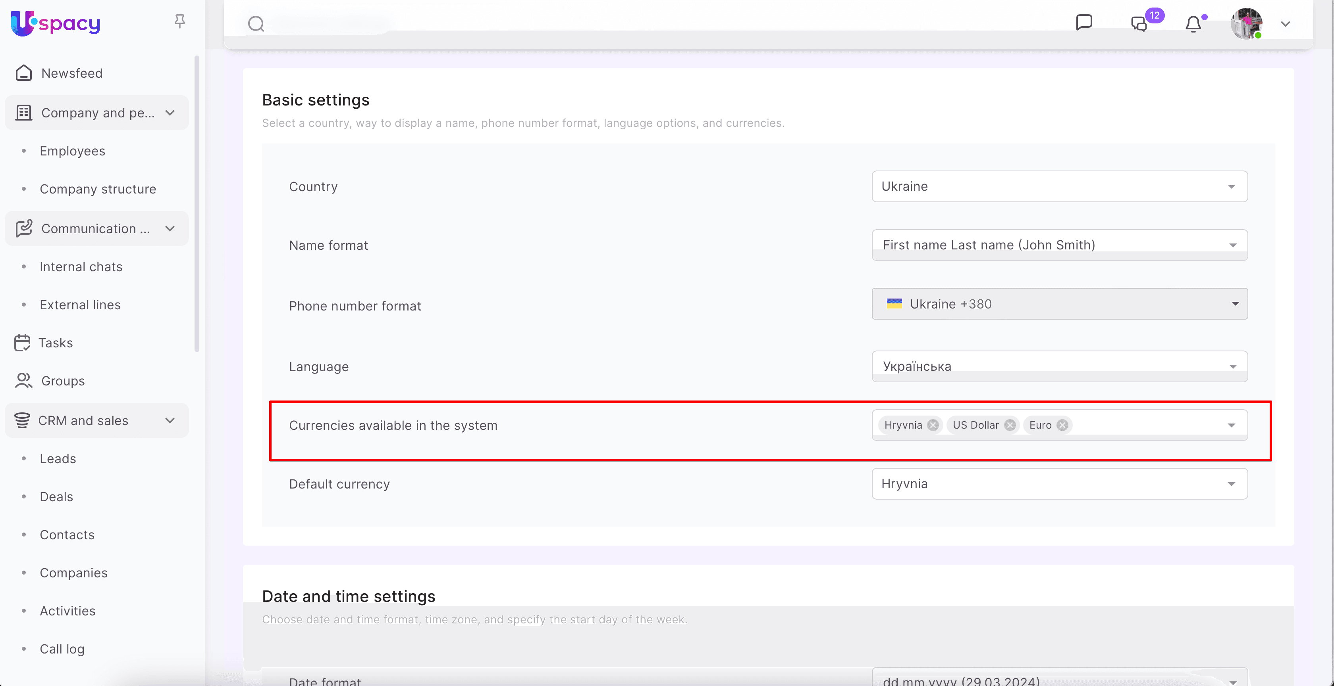
Task: Click the search magnifier icon
Action: point(256,24)
